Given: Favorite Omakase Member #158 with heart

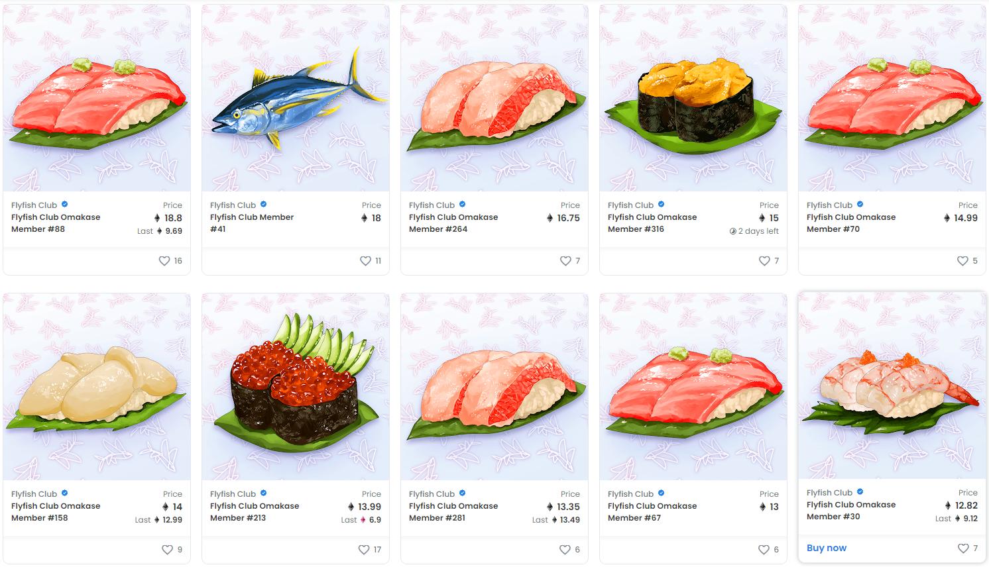Looking at the screenshot, I should click(167, 550).
